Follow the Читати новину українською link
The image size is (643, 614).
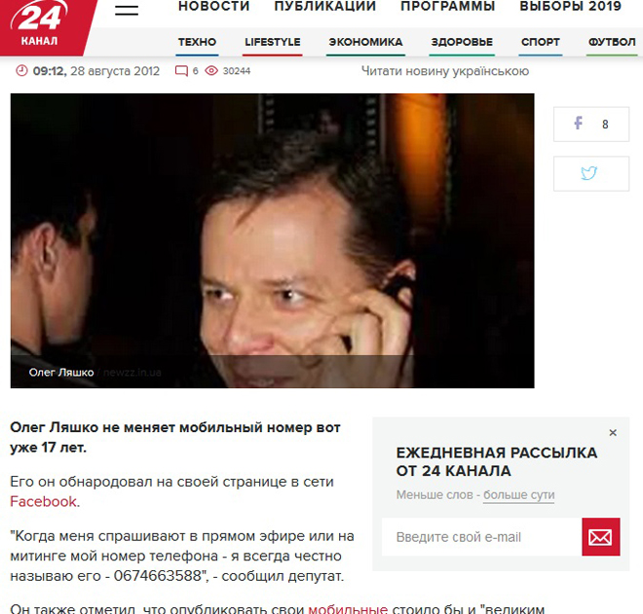445,71
